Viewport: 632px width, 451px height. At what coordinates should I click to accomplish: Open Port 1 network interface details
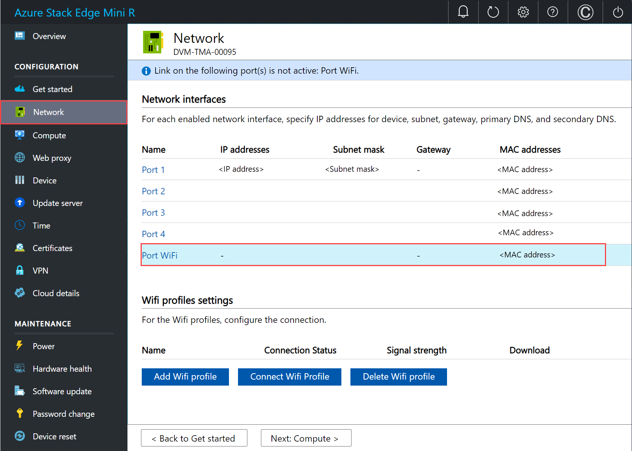tap(153, 170)
